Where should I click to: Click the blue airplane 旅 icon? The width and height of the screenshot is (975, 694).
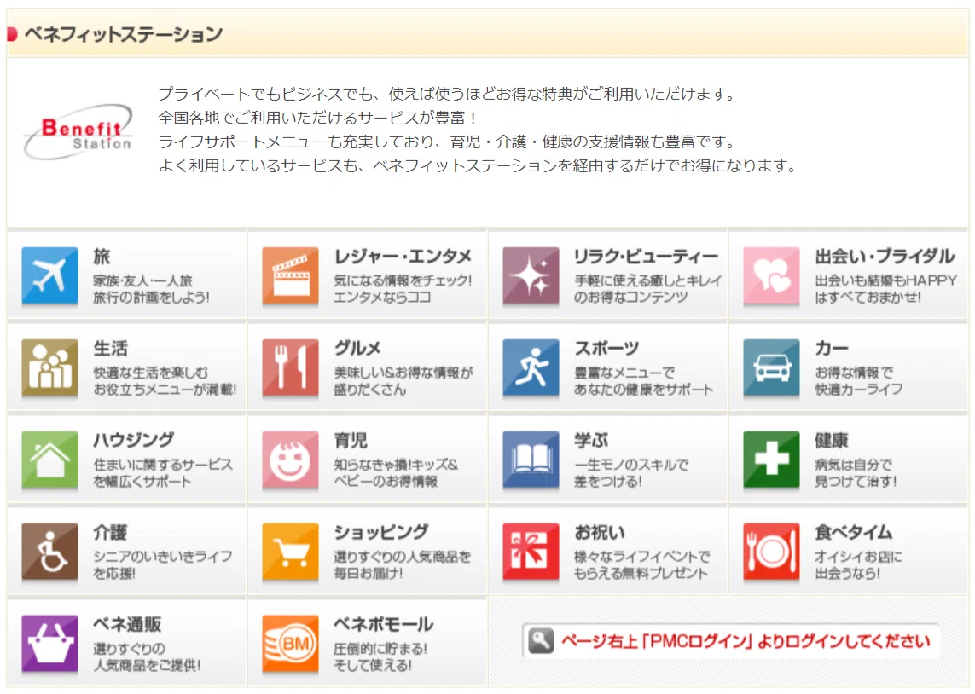[x=49, y=275]
